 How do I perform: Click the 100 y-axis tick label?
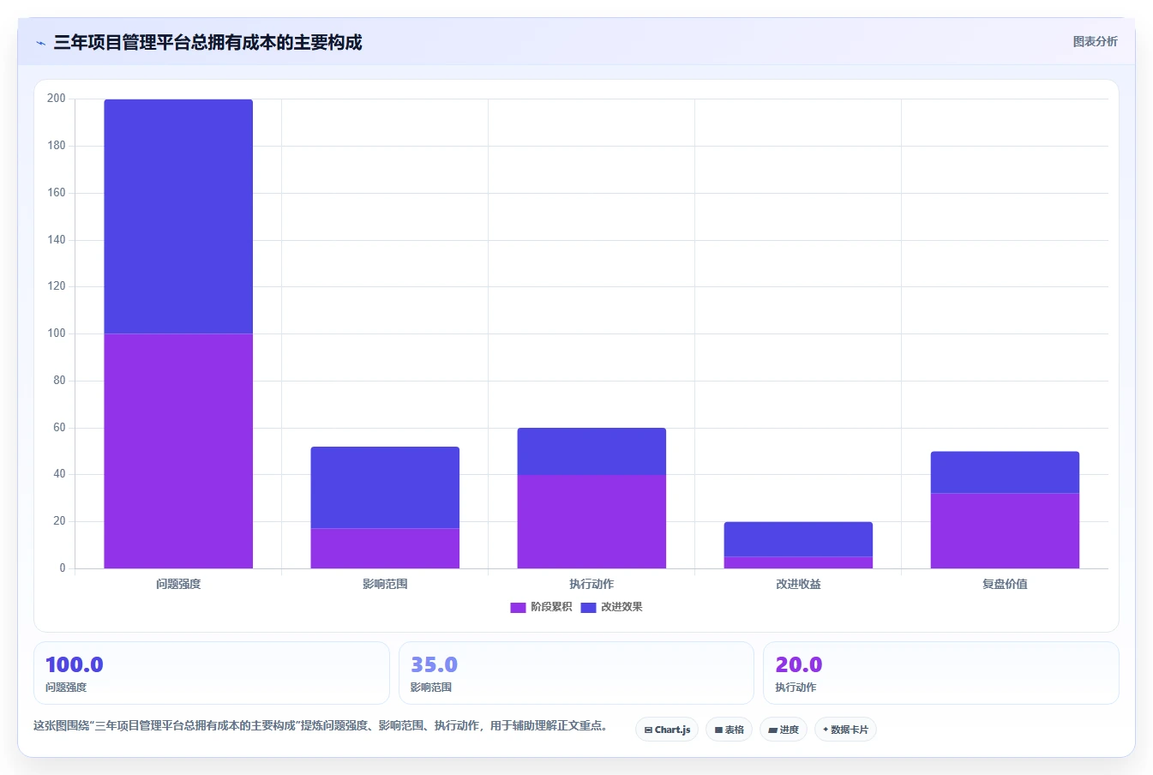[57, 333]
